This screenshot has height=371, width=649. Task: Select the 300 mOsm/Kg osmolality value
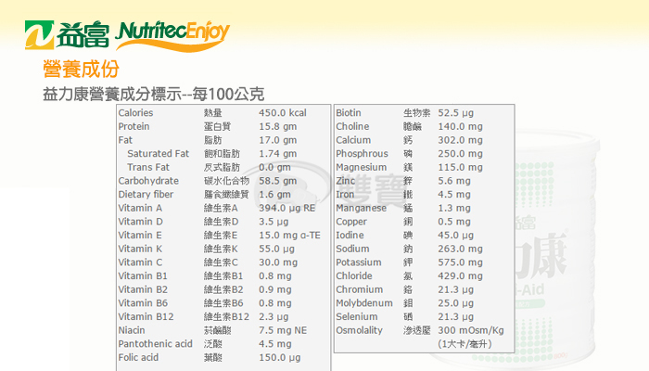[471, 330]
